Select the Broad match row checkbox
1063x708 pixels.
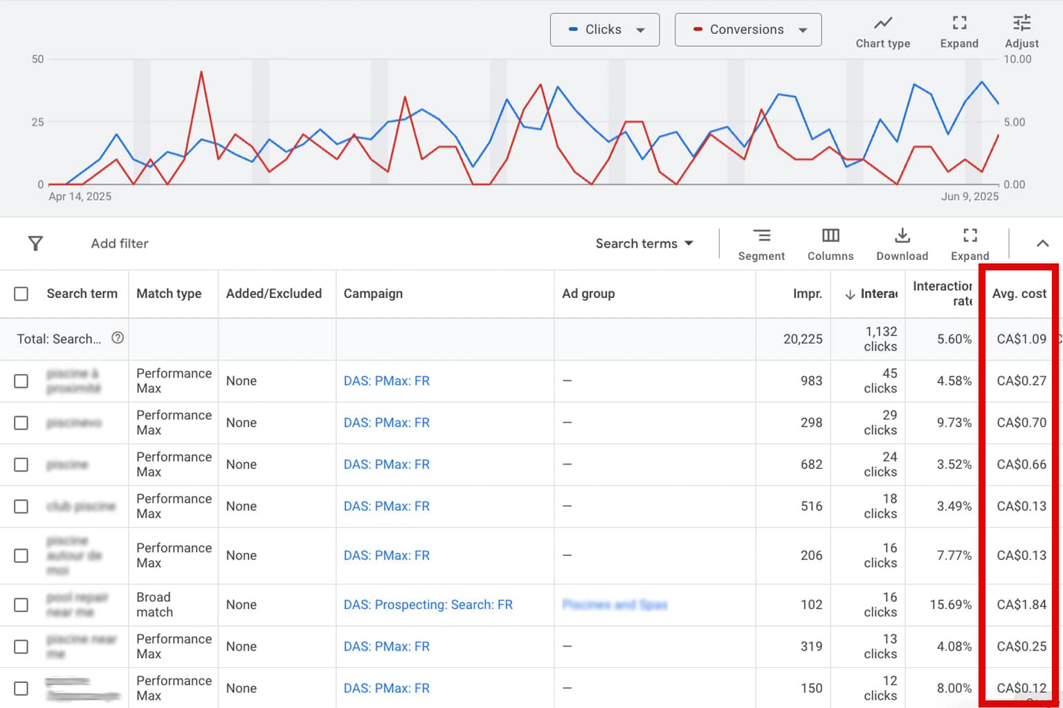point(21,605)
